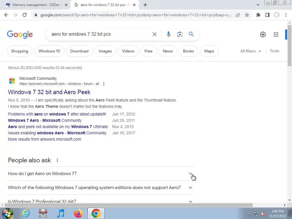Switch to Videos results

[x=128, y=51]
